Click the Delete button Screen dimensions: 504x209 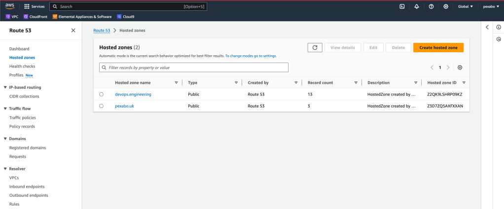coord(398,47)
